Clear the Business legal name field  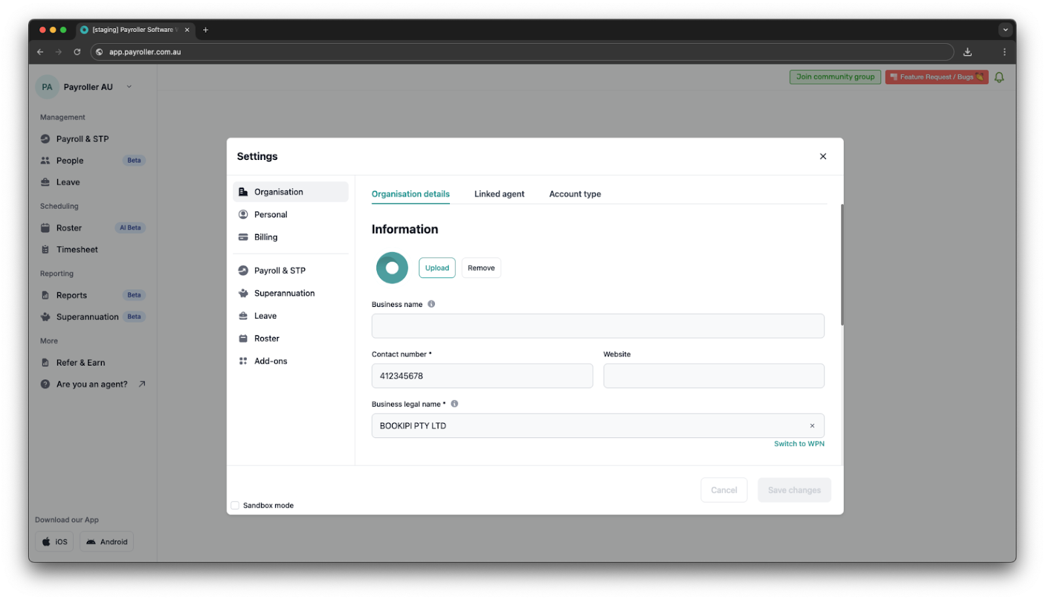(x=812, y=425)
